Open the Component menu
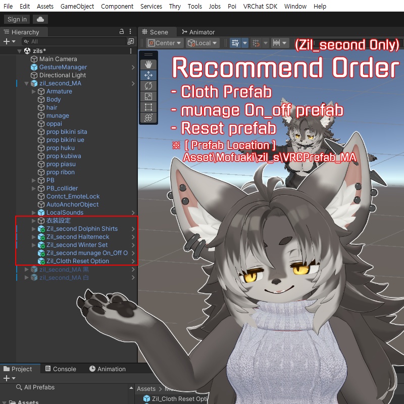404x404 pixels. pos(117,6)
